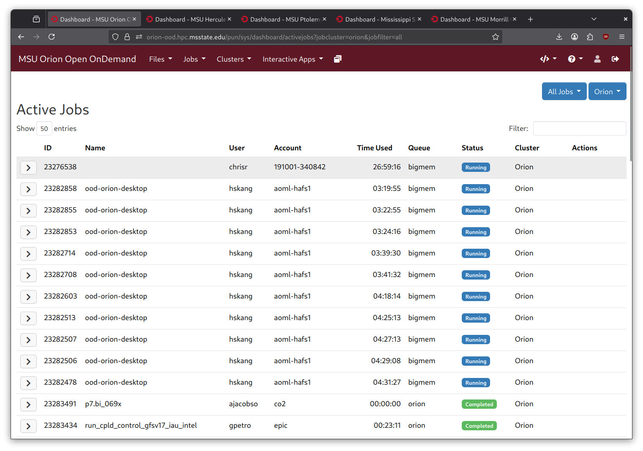Expand details for job 23282708
Screen dimensions: 643x451
coord(28,275)
